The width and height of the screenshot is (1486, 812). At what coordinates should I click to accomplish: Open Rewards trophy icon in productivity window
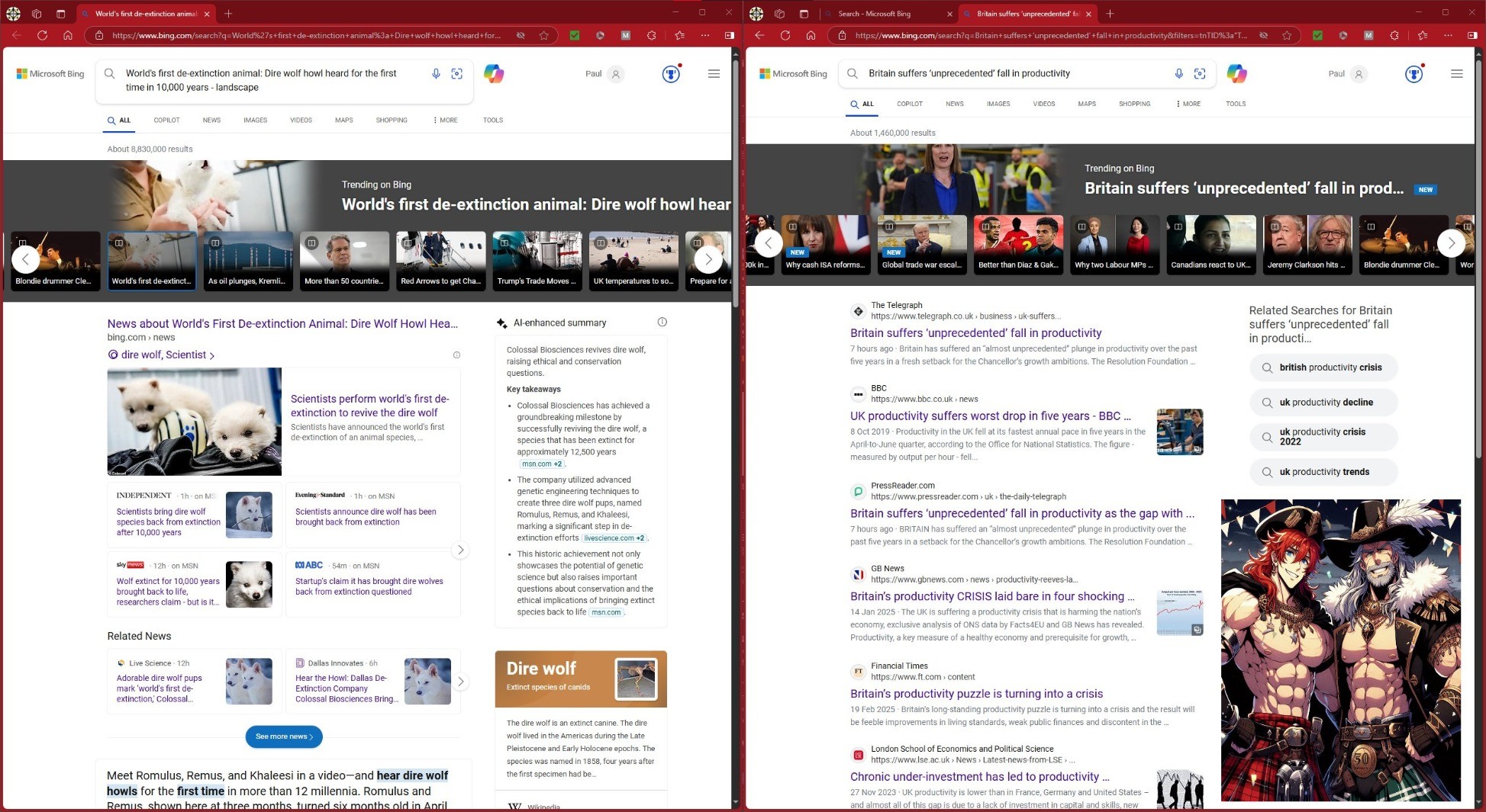pos(1414,74)
